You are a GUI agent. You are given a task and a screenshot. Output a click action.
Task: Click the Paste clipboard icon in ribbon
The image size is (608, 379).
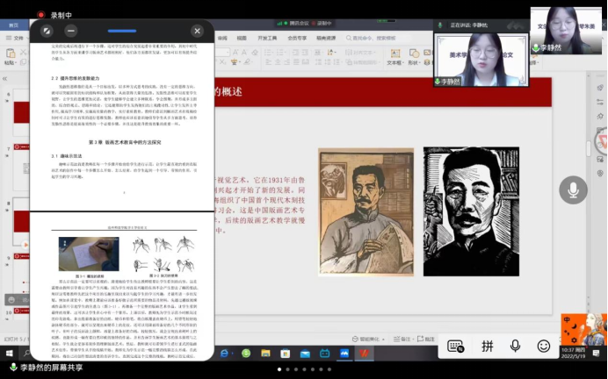click(11, 53)
